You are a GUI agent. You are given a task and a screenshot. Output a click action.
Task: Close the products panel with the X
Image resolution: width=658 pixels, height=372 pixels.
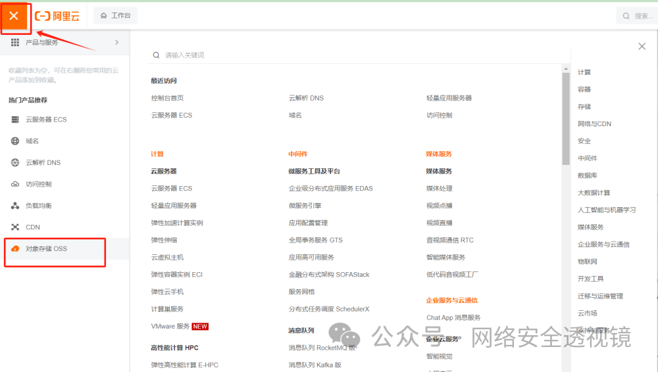click(x=642, y=46)
